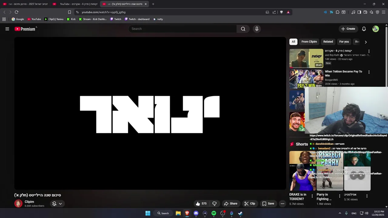Viewport: 388px width, 218px height.
Task: Click the Clipim channel name
Action: (x=29, y=202)
